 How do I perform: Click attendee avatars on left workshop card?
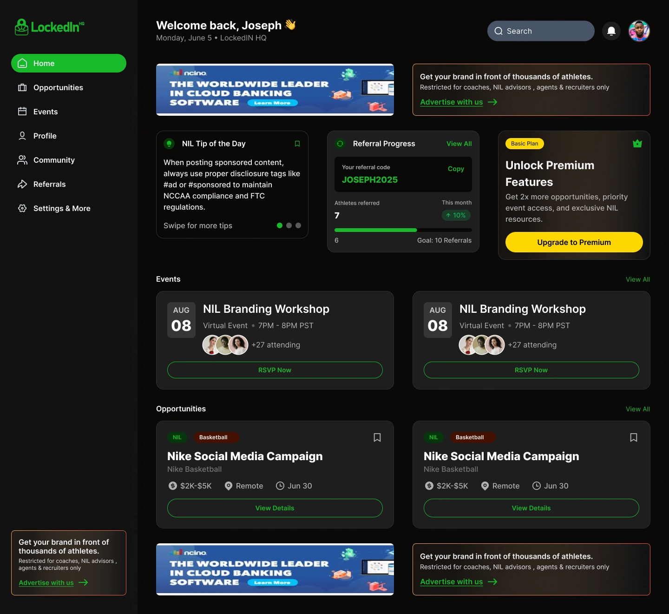click(x=225, y=345)
